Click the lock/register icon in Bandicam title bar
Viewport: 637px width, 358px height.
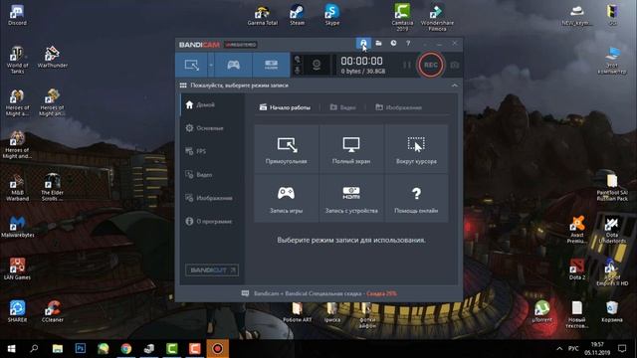(x=363, y=43)
